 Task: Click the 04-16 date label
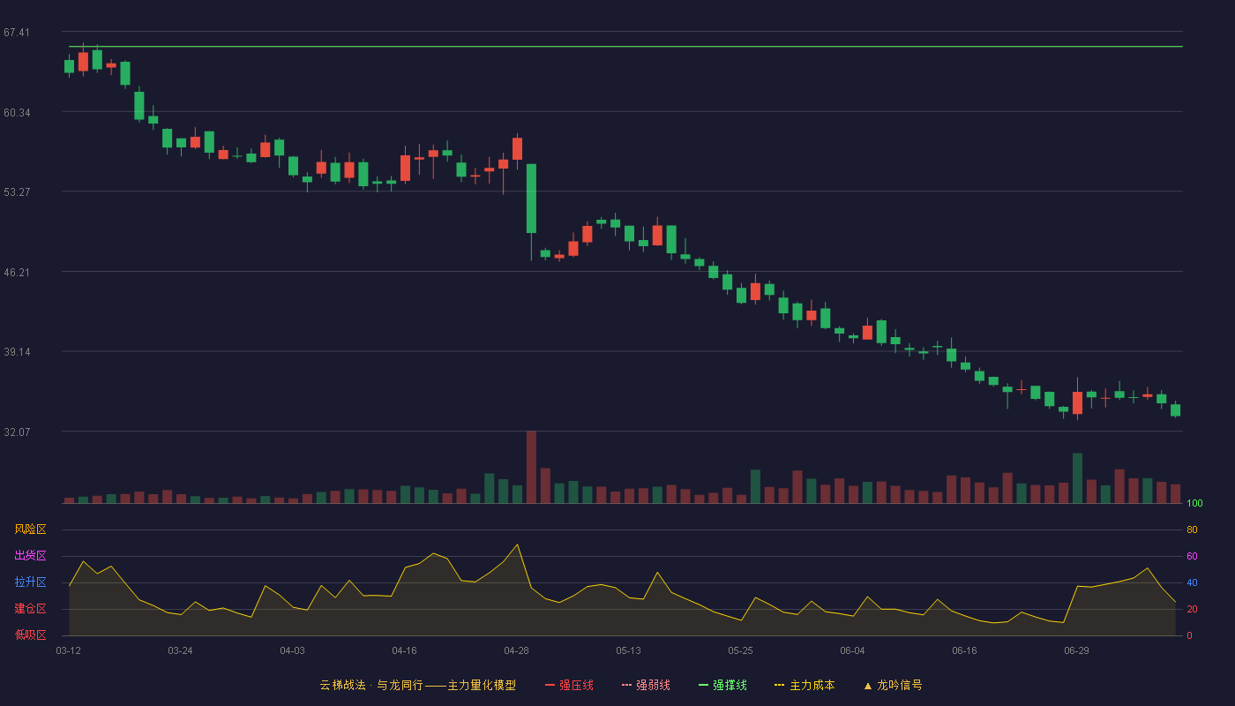click(x=405, y=650)
